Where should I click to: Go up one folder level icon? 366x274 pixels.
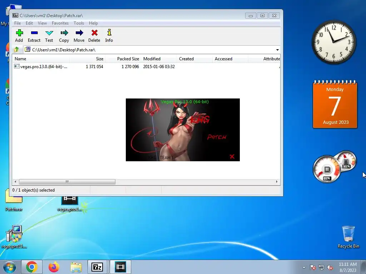pos(16,50)
